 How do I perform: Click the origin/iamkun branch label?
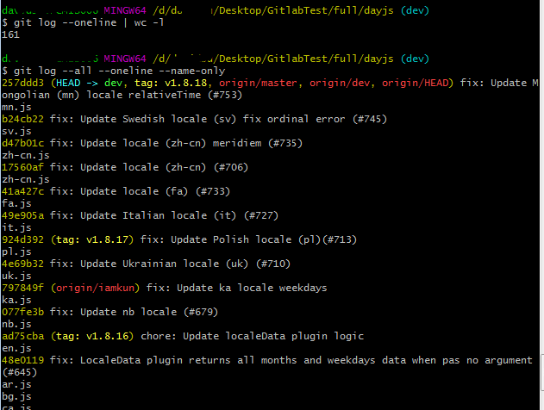[92, 287]
